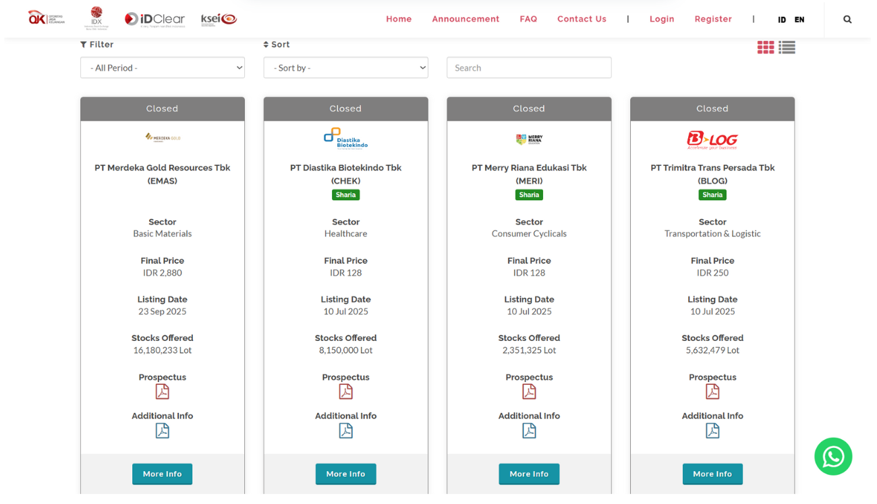The height and width of the screenshot is (504, 877).
Task: Open the search magnifier icon in header
Action: [847, 20]
